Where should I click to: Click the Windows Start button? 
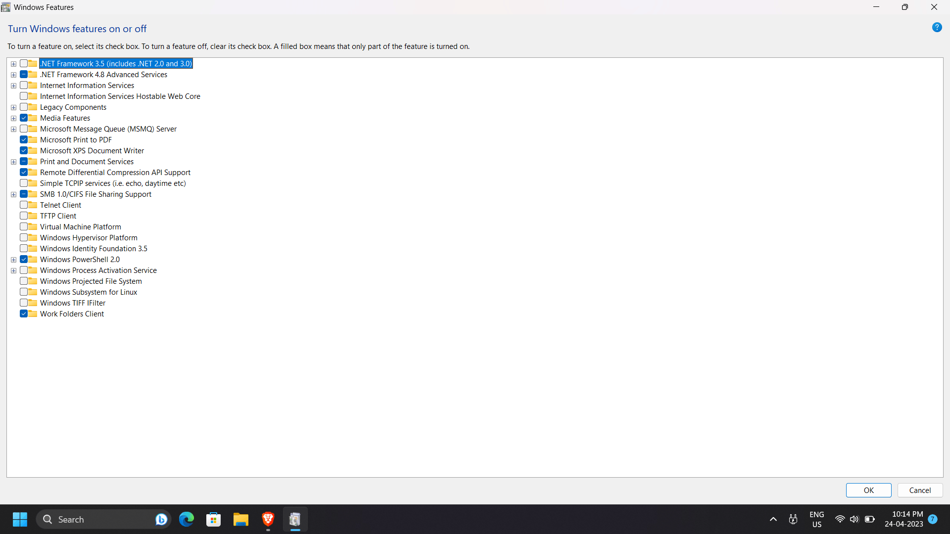click(20, 519)
